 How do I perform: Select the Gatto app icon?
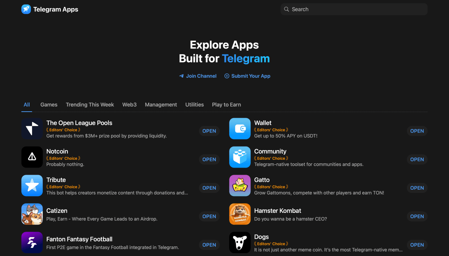click(240, 185)
